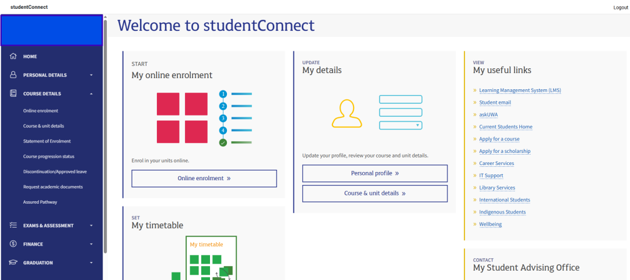
Task: Click the Personal Details person icon
Action: [13, 75]
